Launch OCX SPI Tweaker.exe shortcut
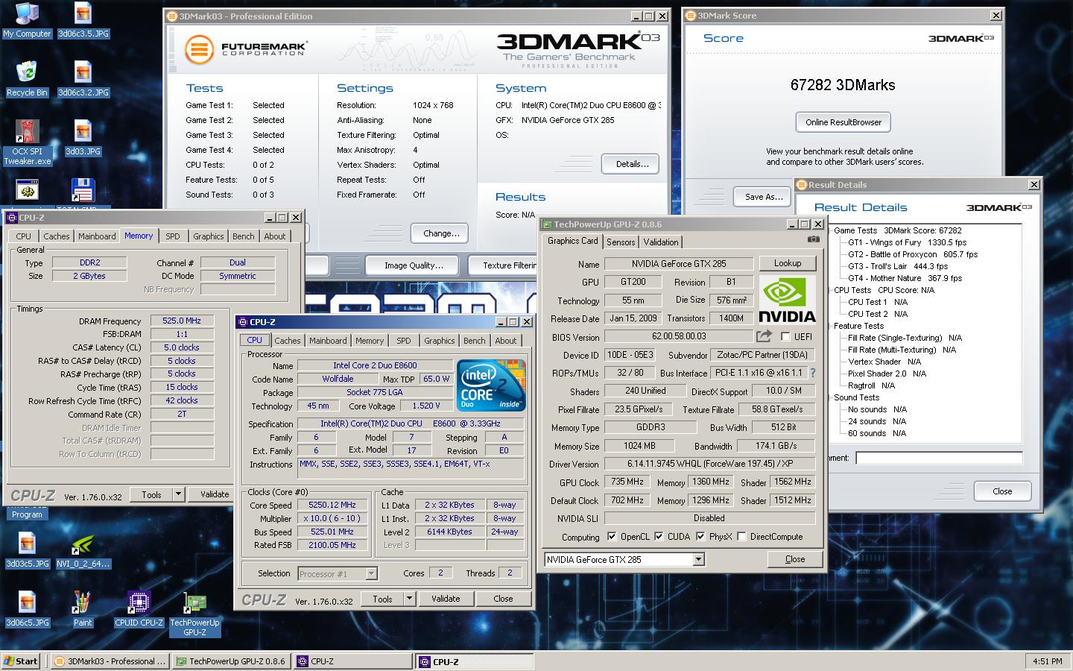The height and width of the screenshot is (671, 1073). [x=27, y=142]
